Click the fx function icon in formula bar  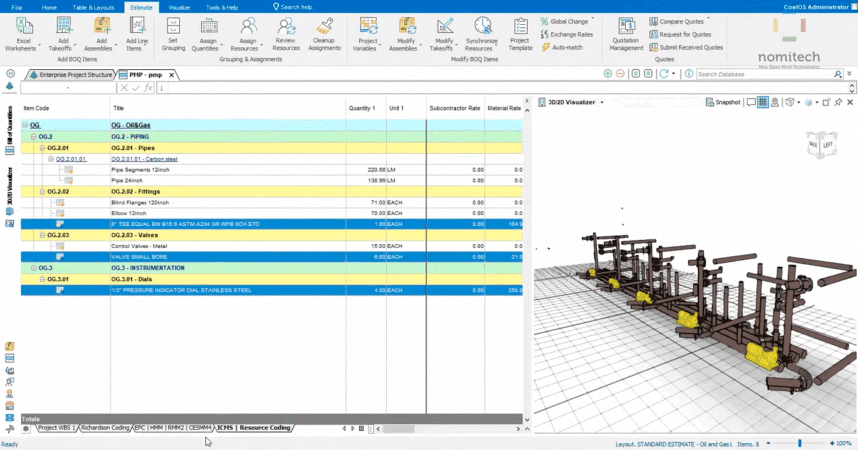(148, 88)
